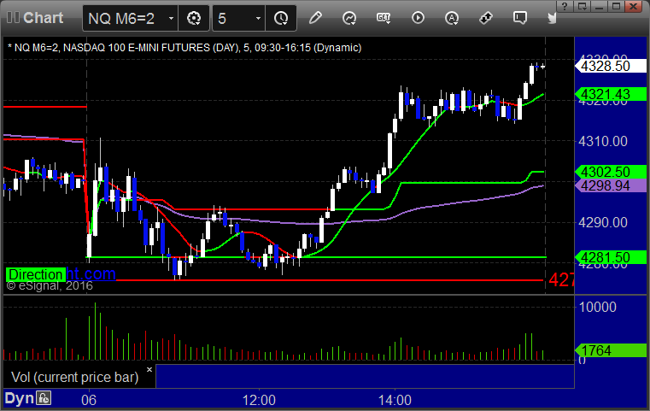
Task: Click the 4328.50 current price label
Action: point(610,66)
